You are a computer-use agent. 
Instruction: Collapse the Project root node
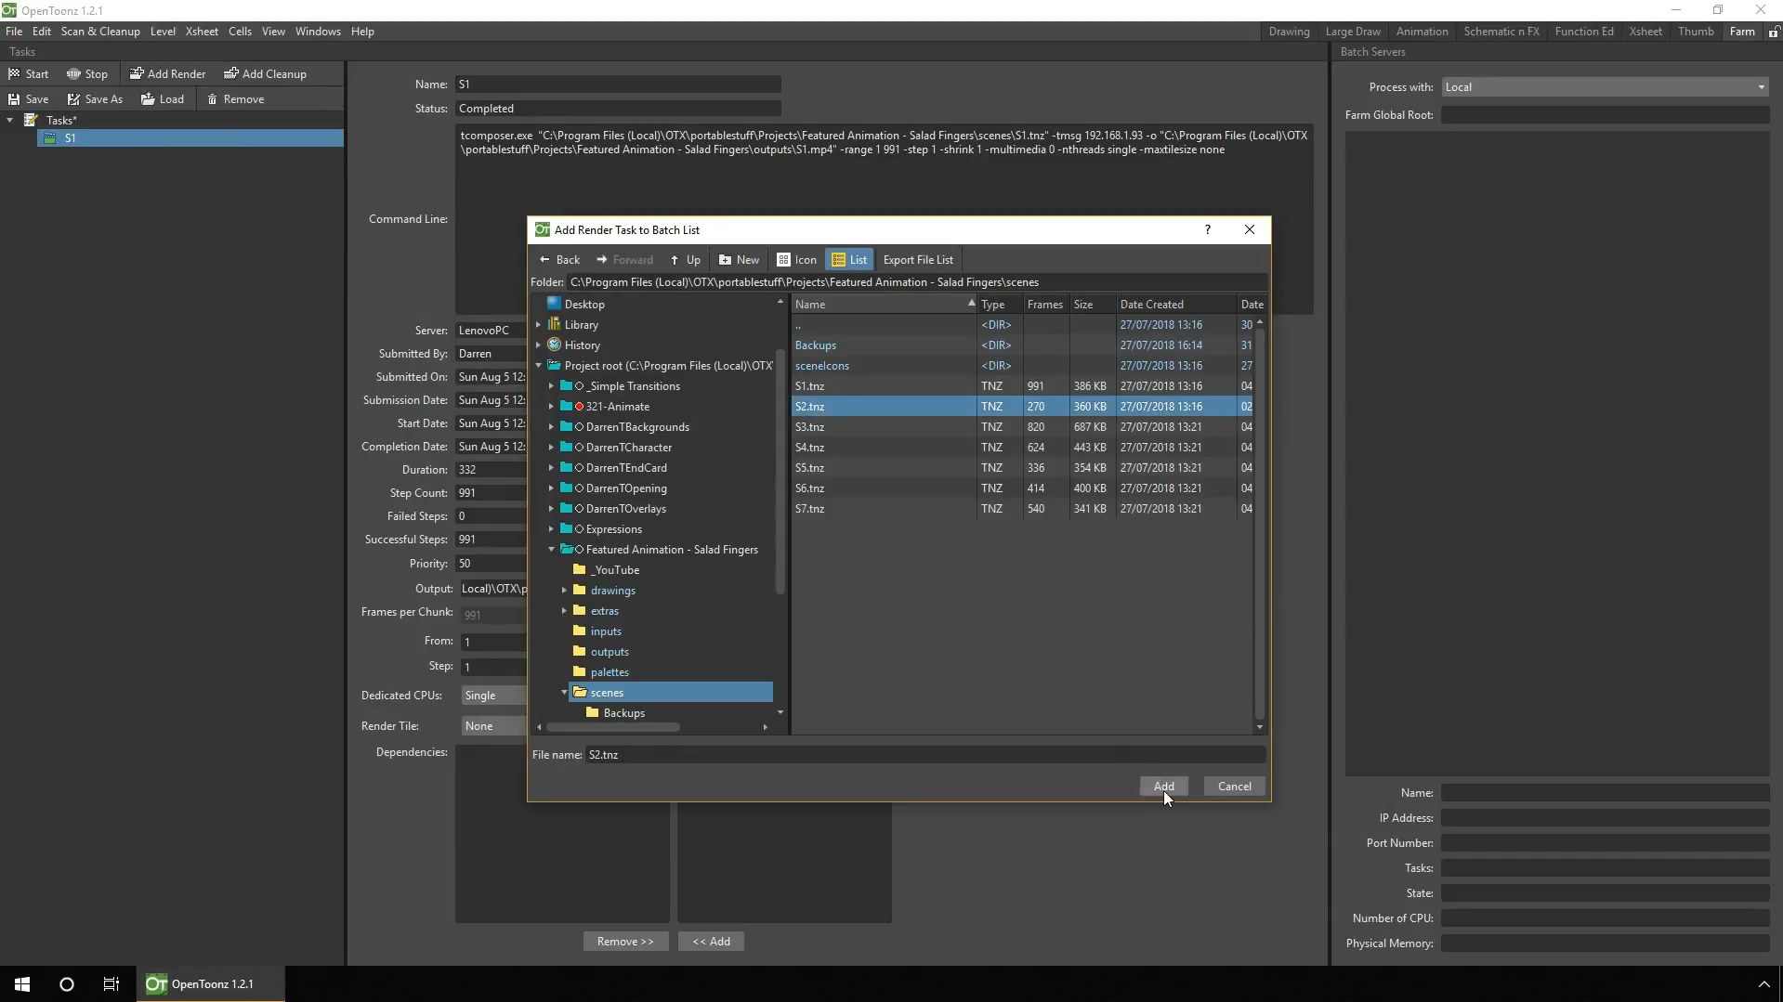(538, 366)
